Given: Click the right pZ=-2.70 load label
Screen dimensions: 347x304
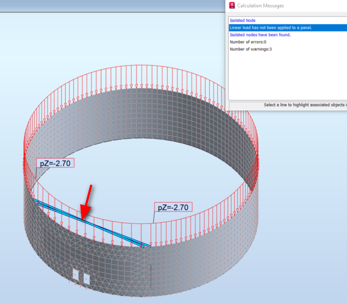Looking at the screenshot, I should pos(173,207).
